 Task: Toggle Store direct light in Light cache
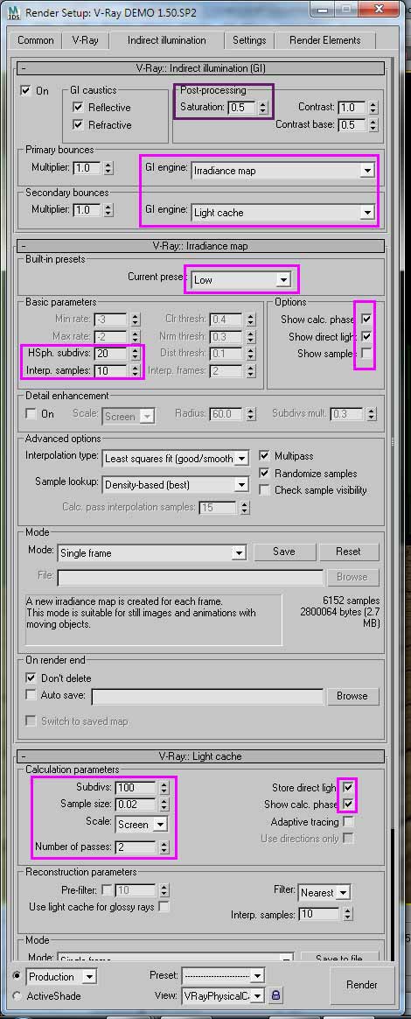click(349, 787)
